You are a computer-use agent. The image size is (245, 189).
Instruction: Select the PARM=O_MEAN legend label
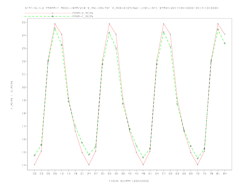(83, 13)
